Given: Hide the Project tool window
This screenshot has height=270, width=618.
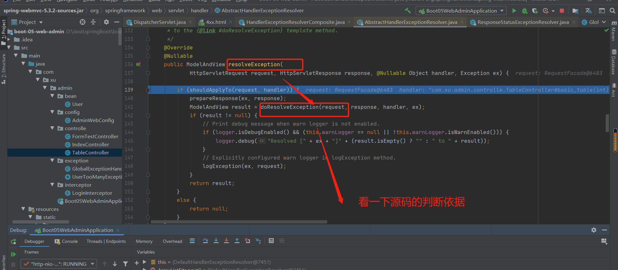Looking at the screenshot, I should [117, 22].
